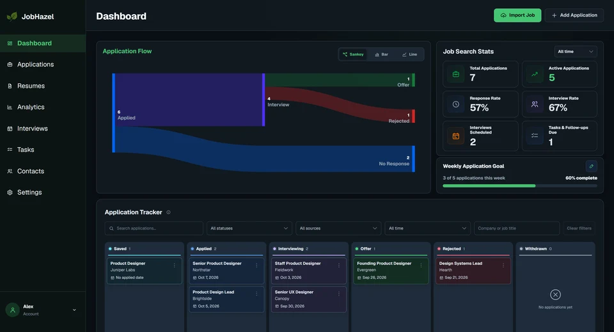
Task: Expand the Alex account menu chevron
Action: (x=74, y=310)
